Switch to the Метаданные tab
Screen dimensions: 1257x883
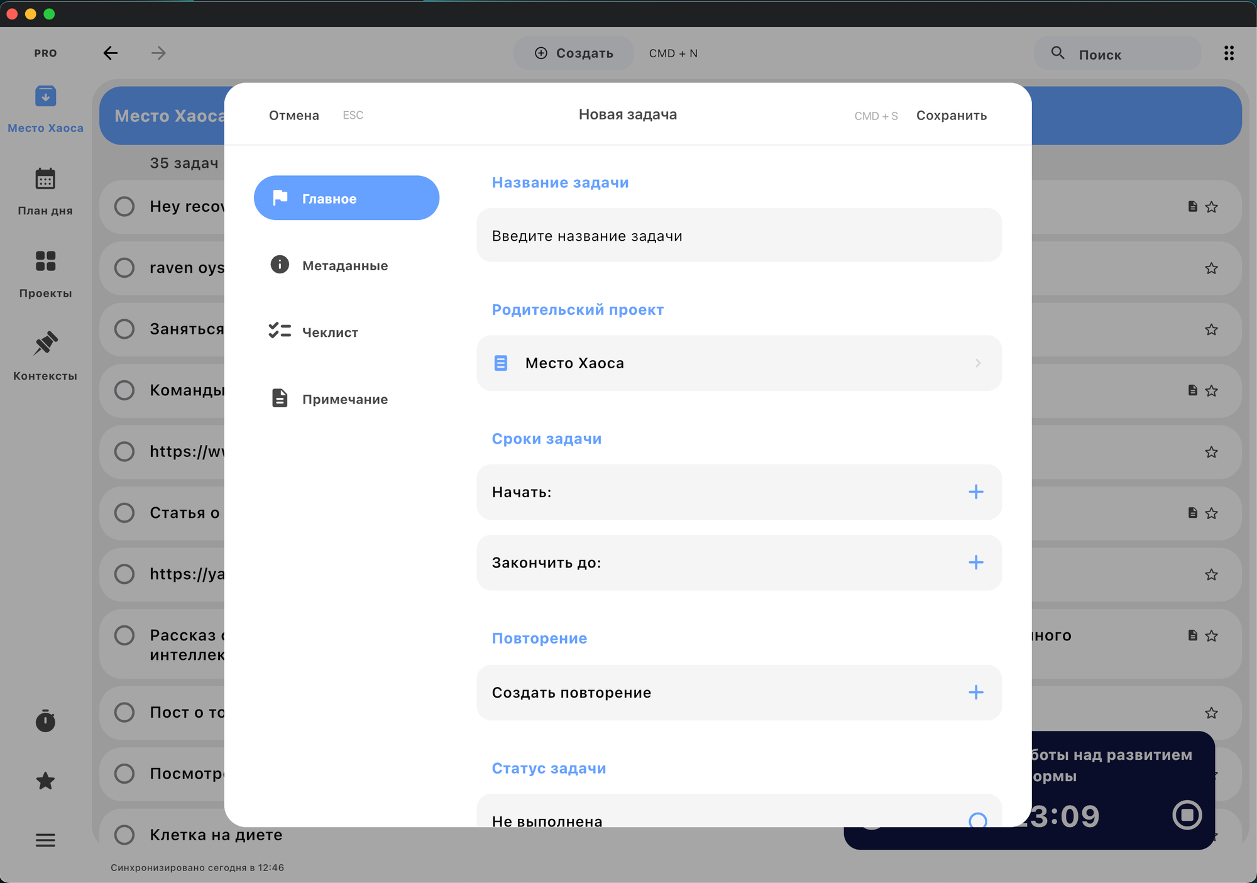[x=345, y=265]
